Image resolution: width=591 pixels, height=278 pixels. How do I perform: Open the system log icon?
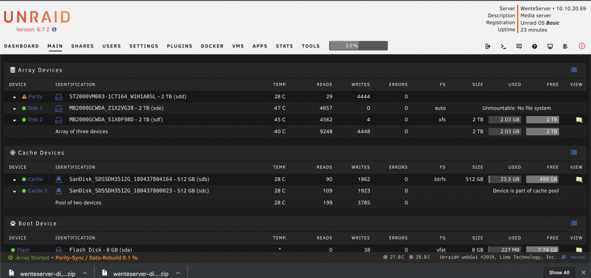point(566,46)
